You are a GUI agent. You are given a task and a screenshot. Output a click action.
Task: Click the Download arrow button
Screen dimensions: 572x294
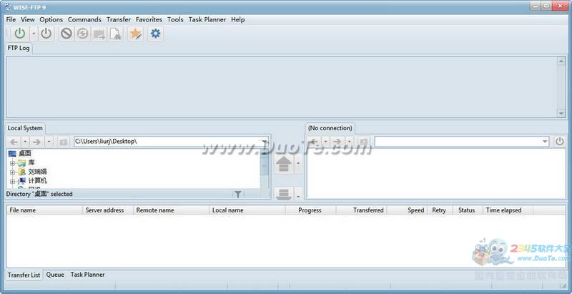(x=283, y=193)
